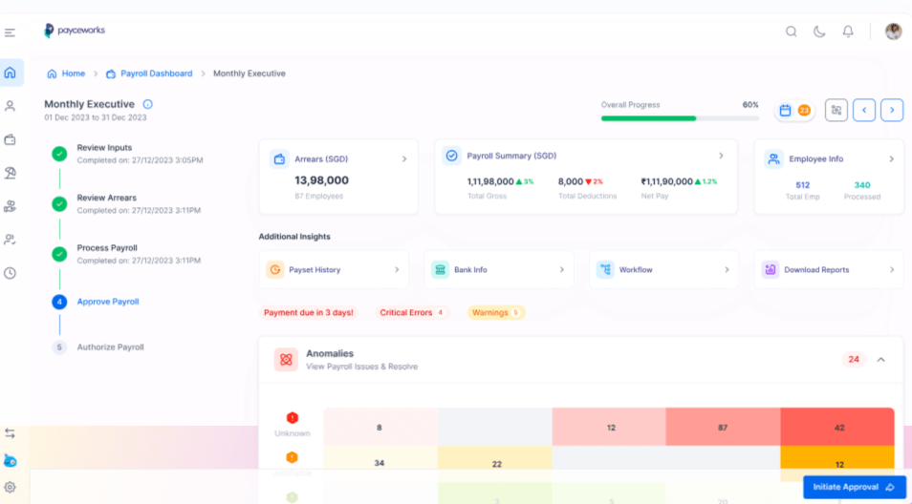
Task: Expand Arrears (SGD) card chevron
Action: click(404, 159)
